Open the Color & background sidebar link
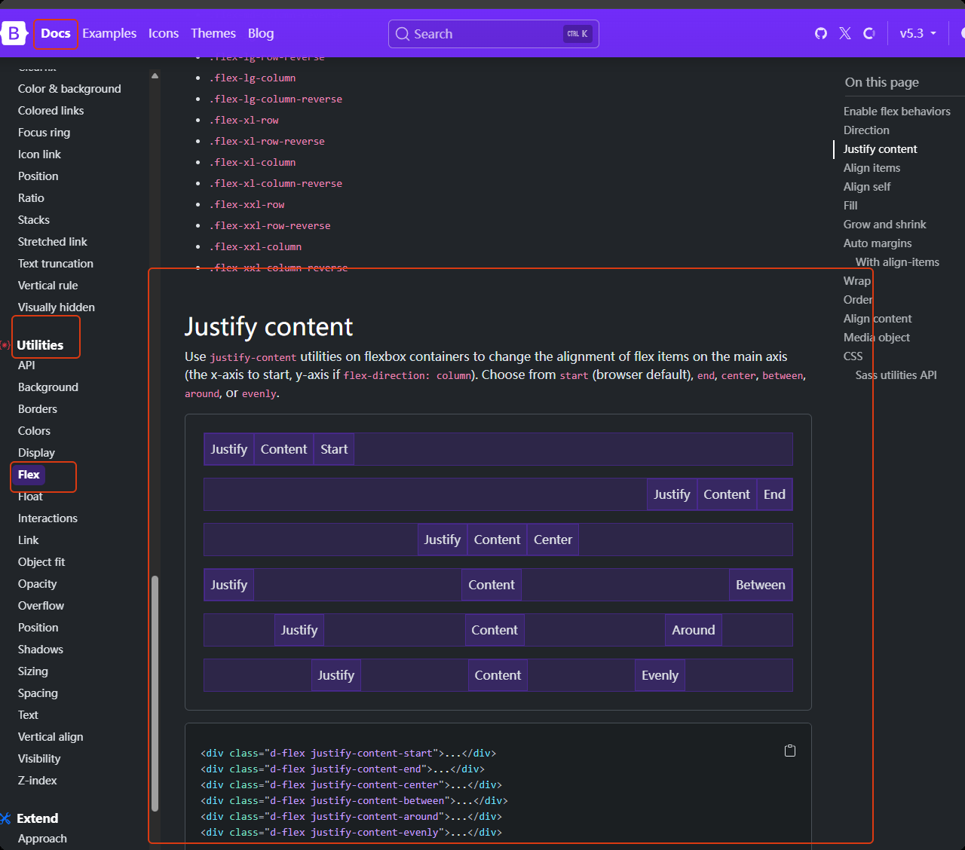 pos(69,89)
